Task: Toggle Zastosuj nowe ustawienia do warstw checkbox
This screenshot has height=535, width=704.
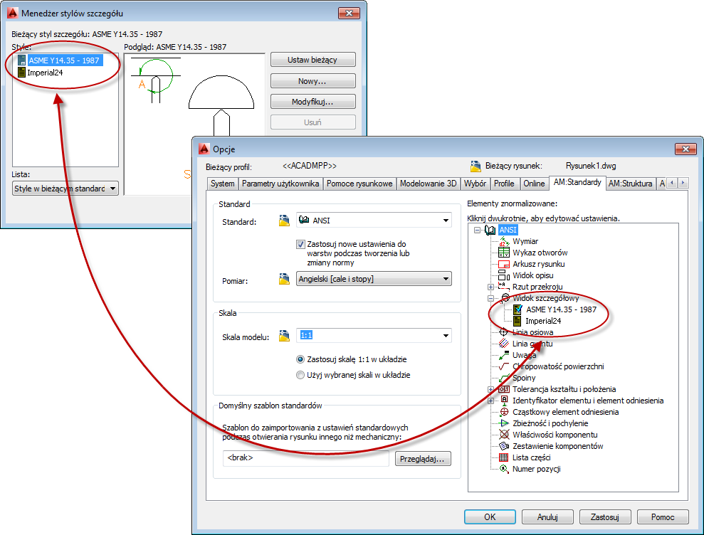Action: (300, 244)
